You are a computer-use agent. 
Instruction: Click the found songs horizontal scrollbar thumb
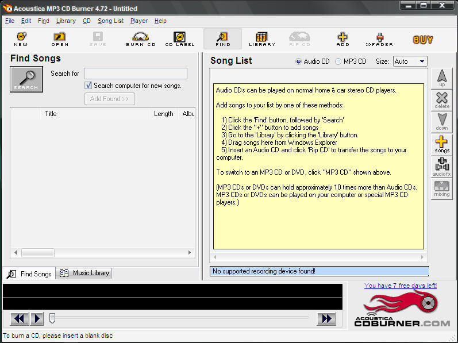coord(38,252)
